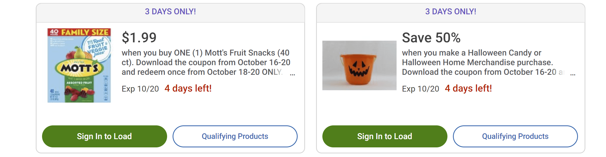Click Exp 10/20 date on the Halloween coupon
Image resolution: width=606 pixels, height=157 pixels.
[420, 89]
